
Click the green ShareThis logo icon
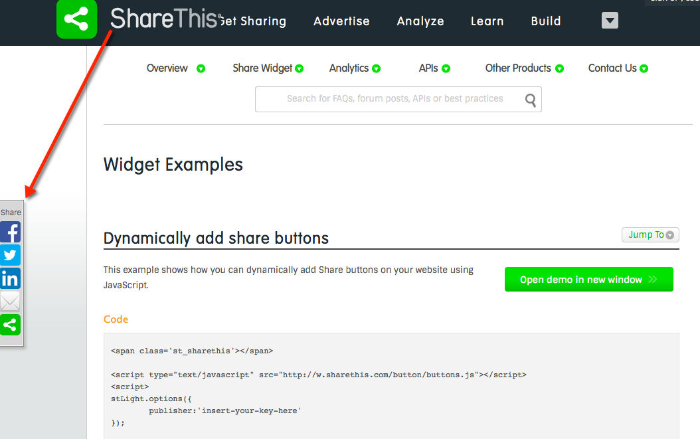point(77,19)
